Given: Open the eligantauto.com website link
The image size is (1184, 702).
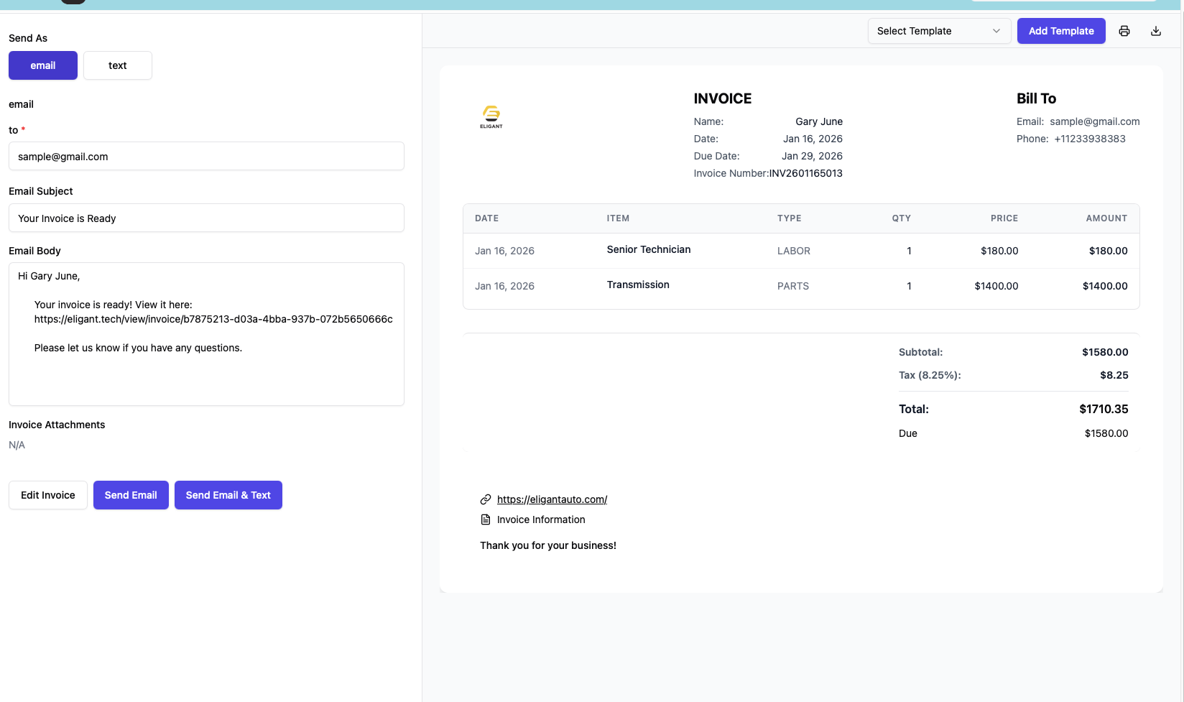Looking at the screenshot, I should point(552,499).
